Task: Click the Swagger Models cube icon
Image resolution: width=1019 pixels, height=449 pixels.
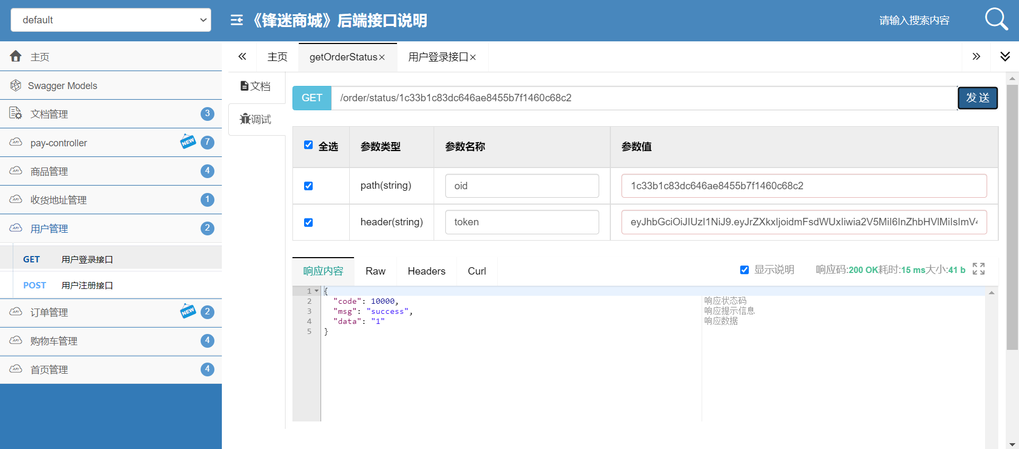Action: (x=16, y=85)
